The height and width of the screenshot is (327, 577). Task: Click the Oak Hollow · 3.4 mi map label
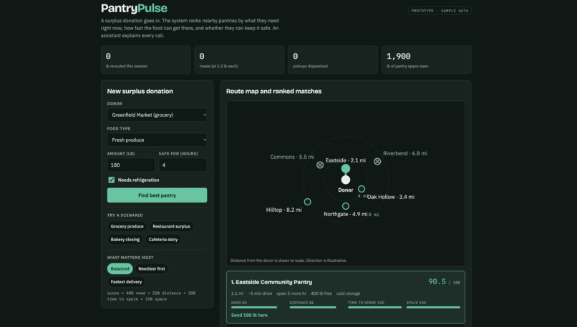(390, 197)
